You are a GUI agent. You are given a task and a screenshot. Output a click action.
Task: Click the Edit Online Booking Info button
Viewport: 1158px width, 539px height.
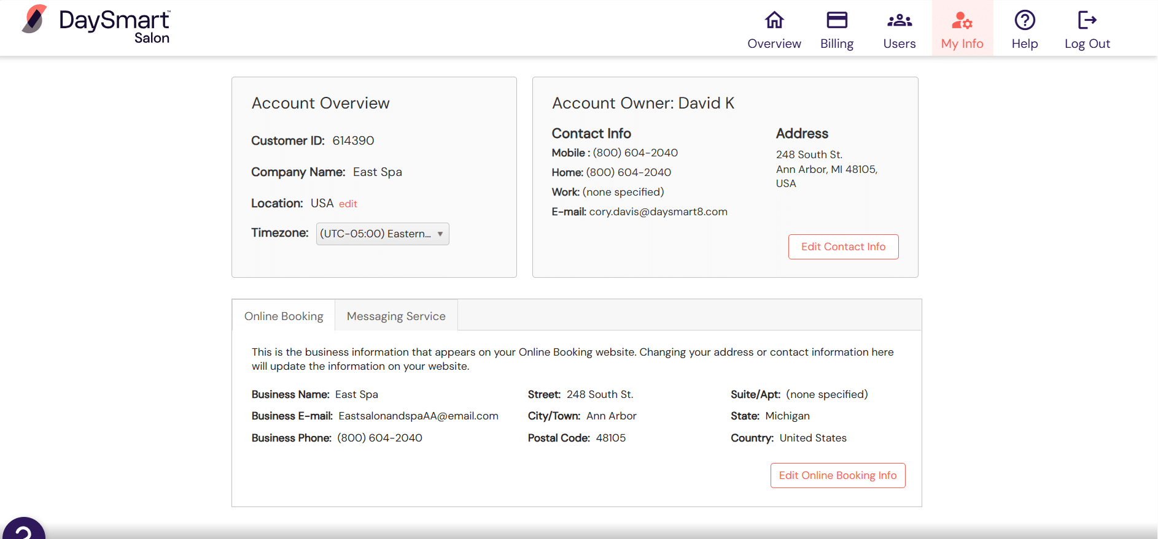838,475
